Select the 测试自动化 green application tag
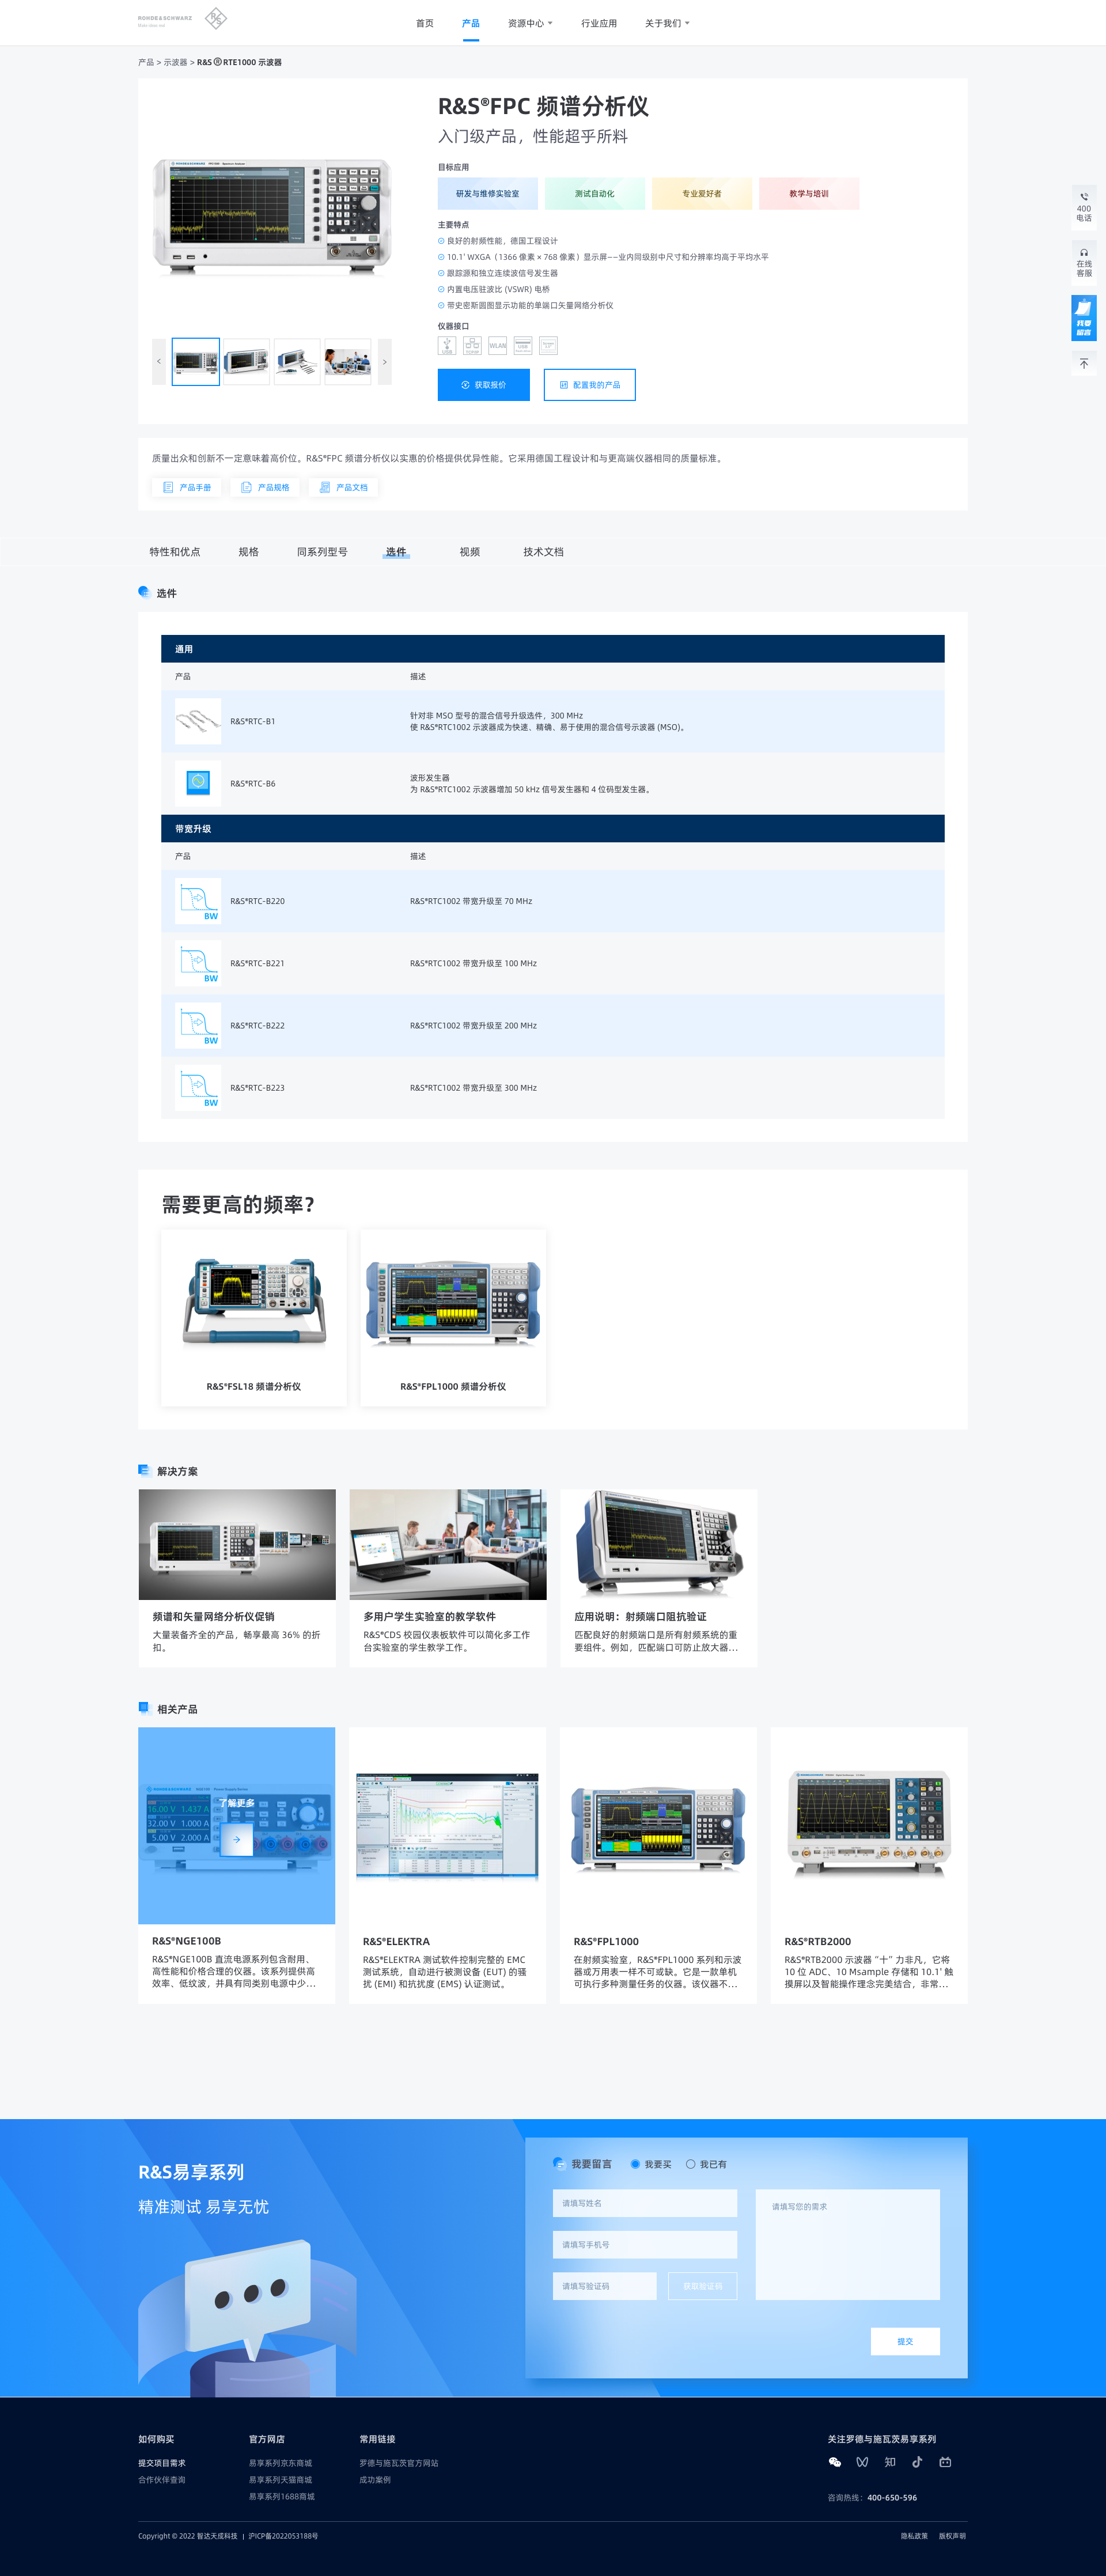Viewport: 1106px width, 2576px height. (594, 194)
